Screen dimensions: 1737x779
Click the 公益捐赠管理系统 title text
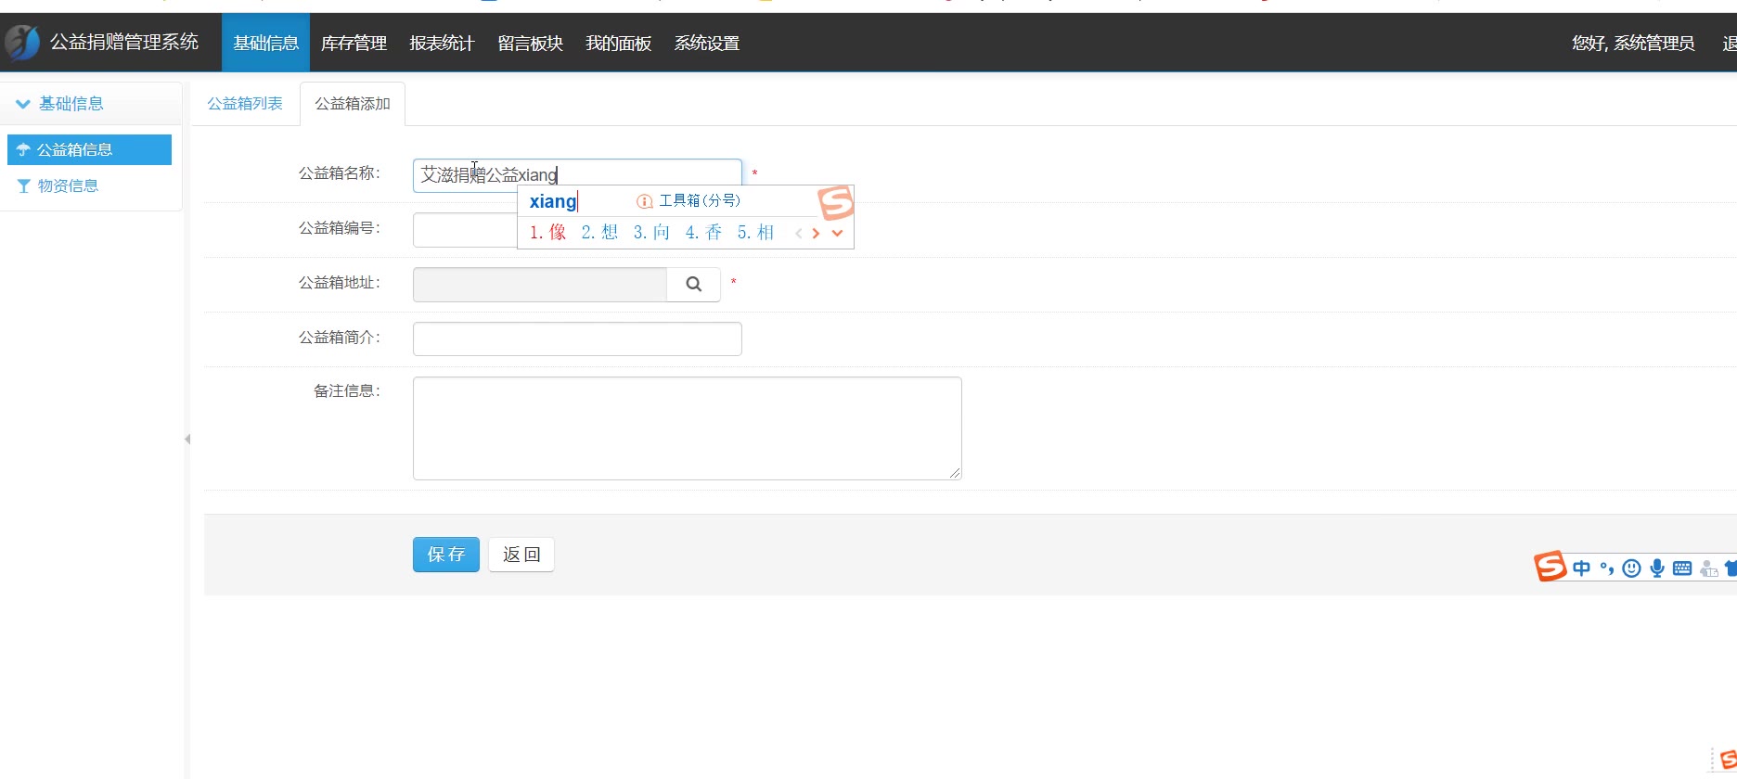124,42
